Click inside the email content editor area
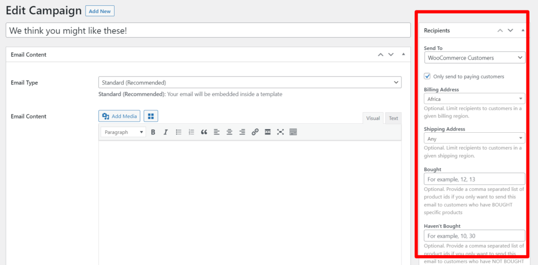The width and height of the screenshot is (538, 265). click(250, 202)
